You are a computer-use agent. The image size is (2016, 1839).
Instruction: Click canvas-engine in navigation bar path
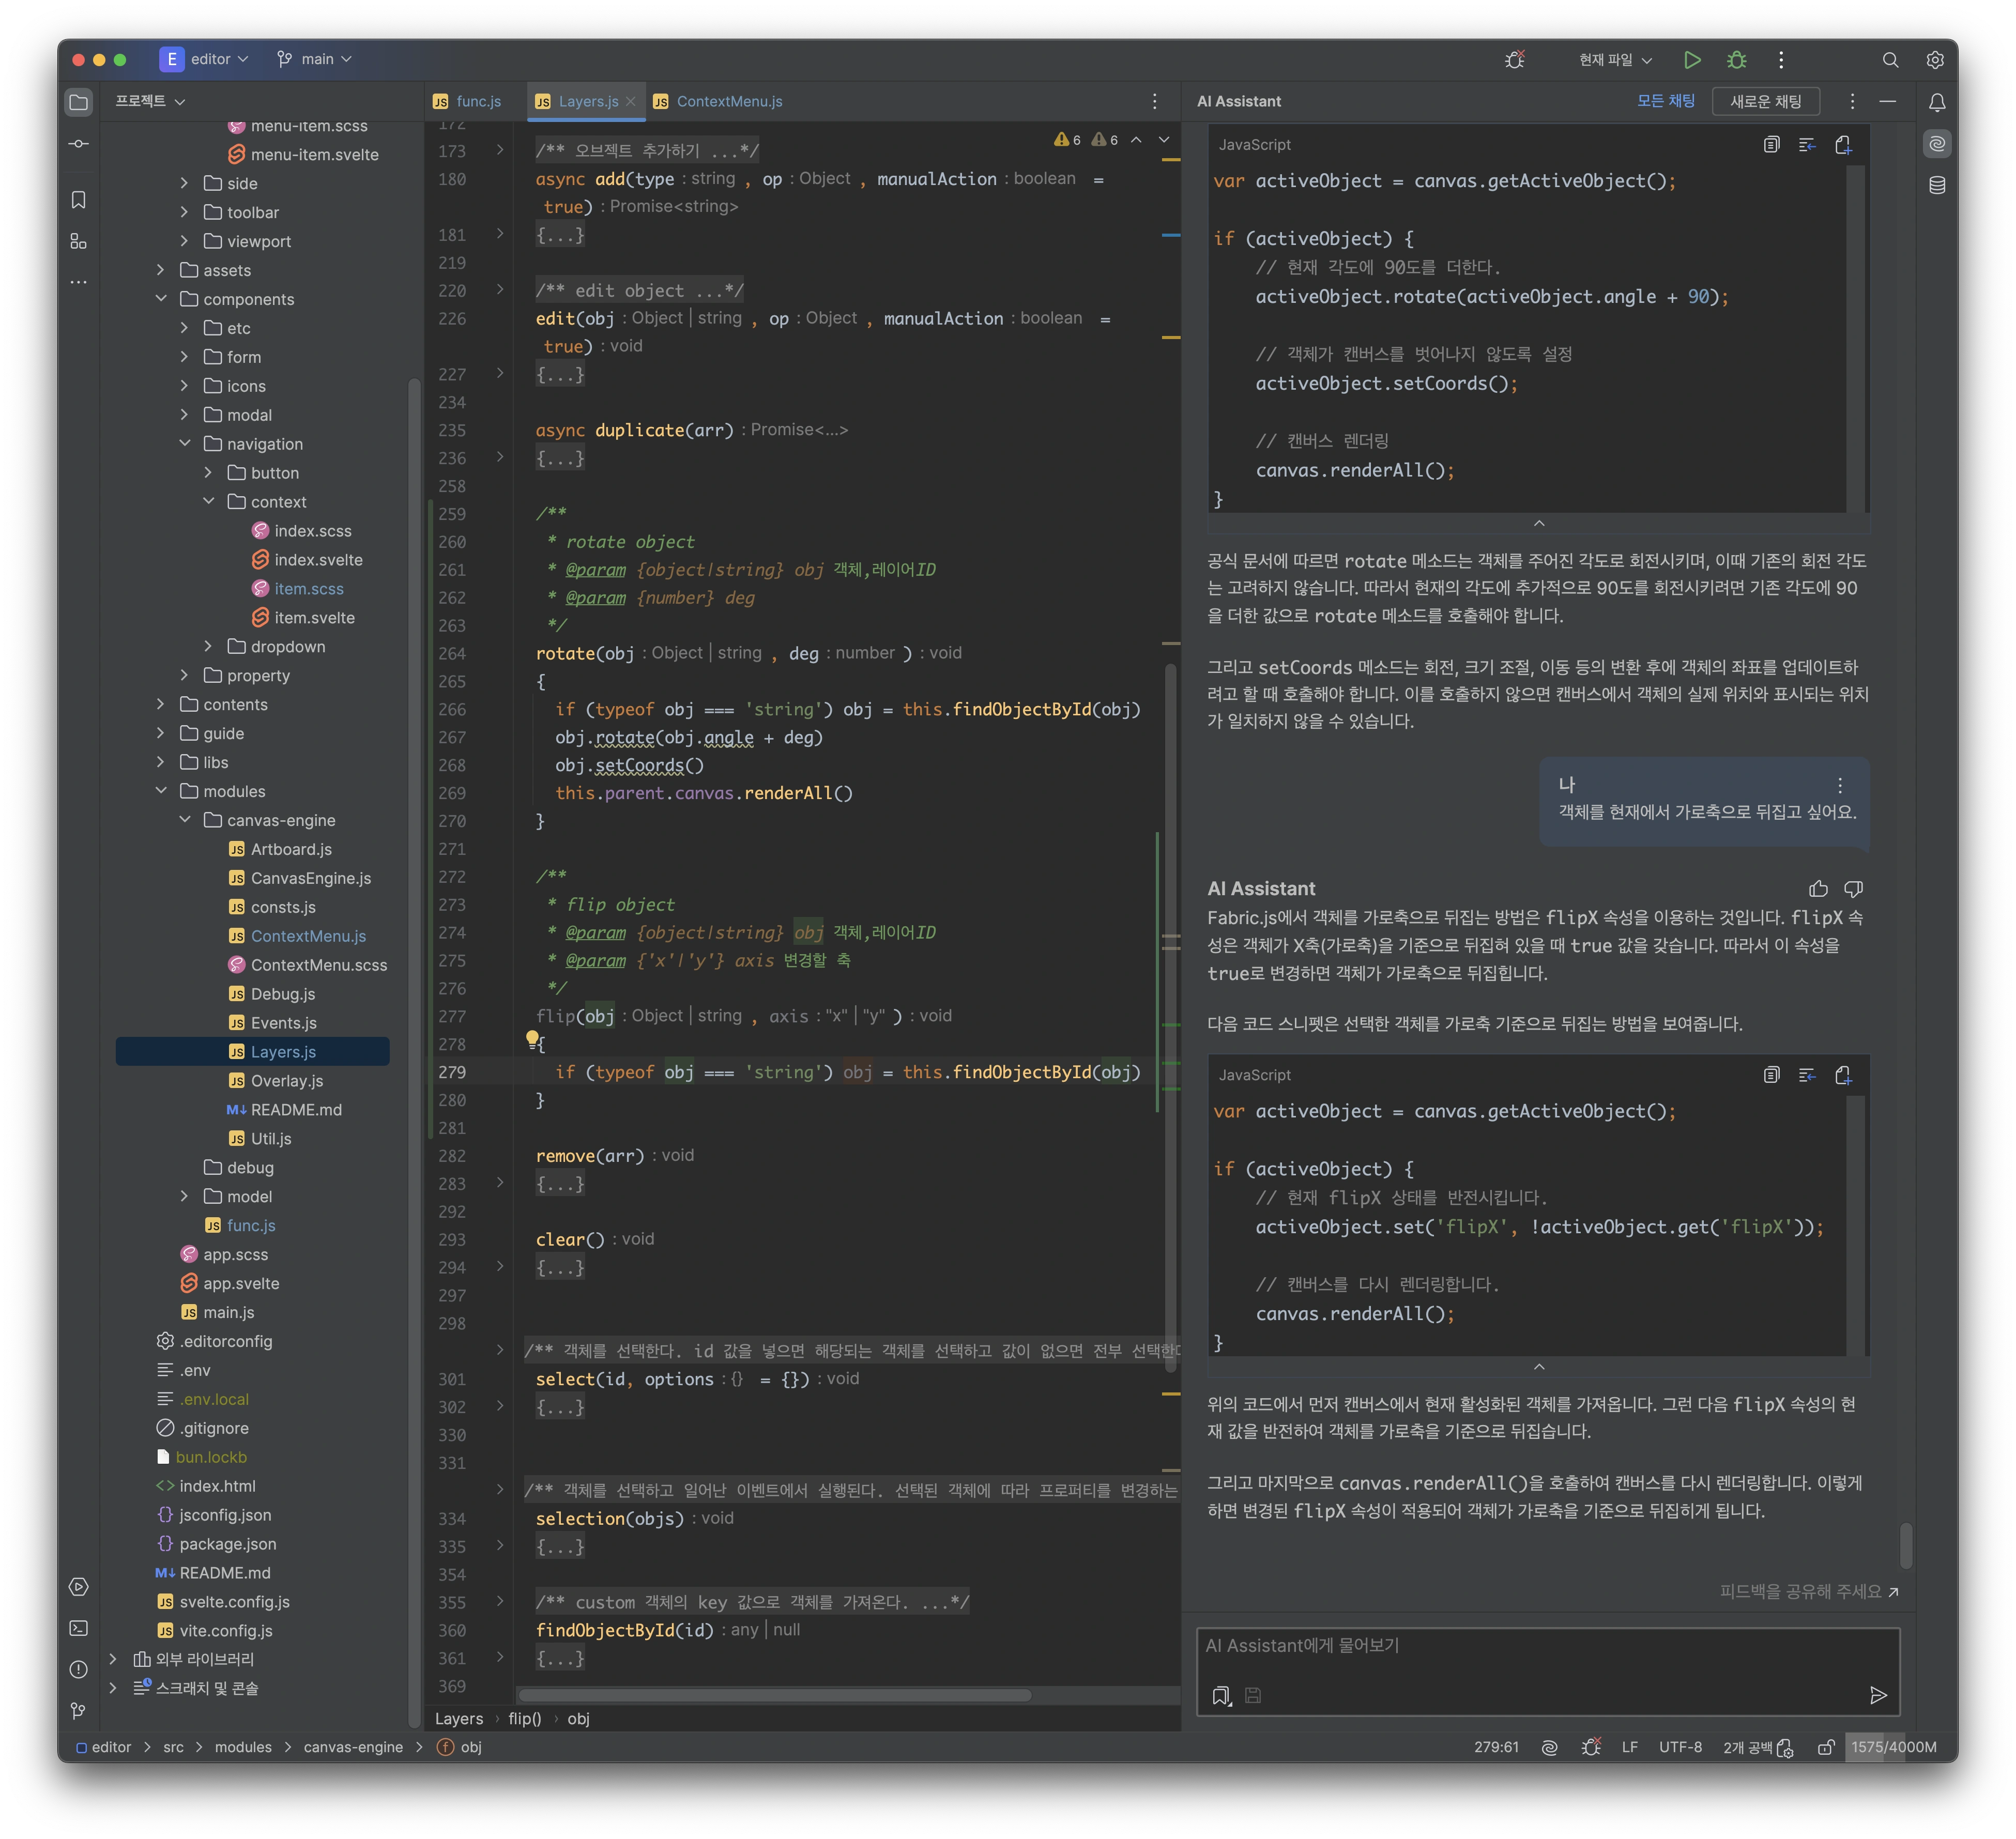pos(353,1747)
